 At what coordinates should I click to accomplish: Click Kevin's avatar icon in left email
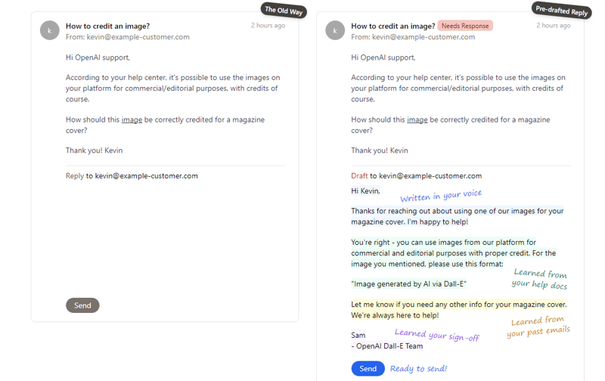(x=49, y=30)
